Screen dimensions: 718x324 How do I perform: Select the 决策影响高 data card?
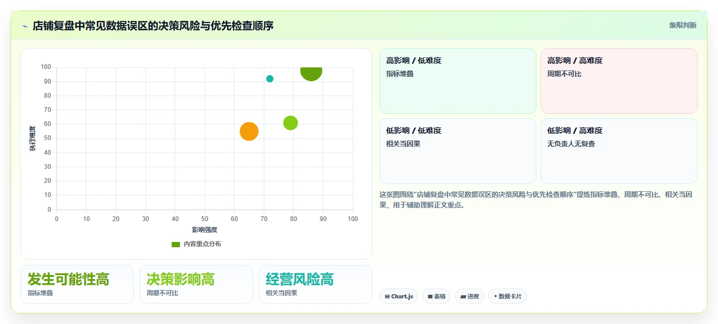[196, 284]
